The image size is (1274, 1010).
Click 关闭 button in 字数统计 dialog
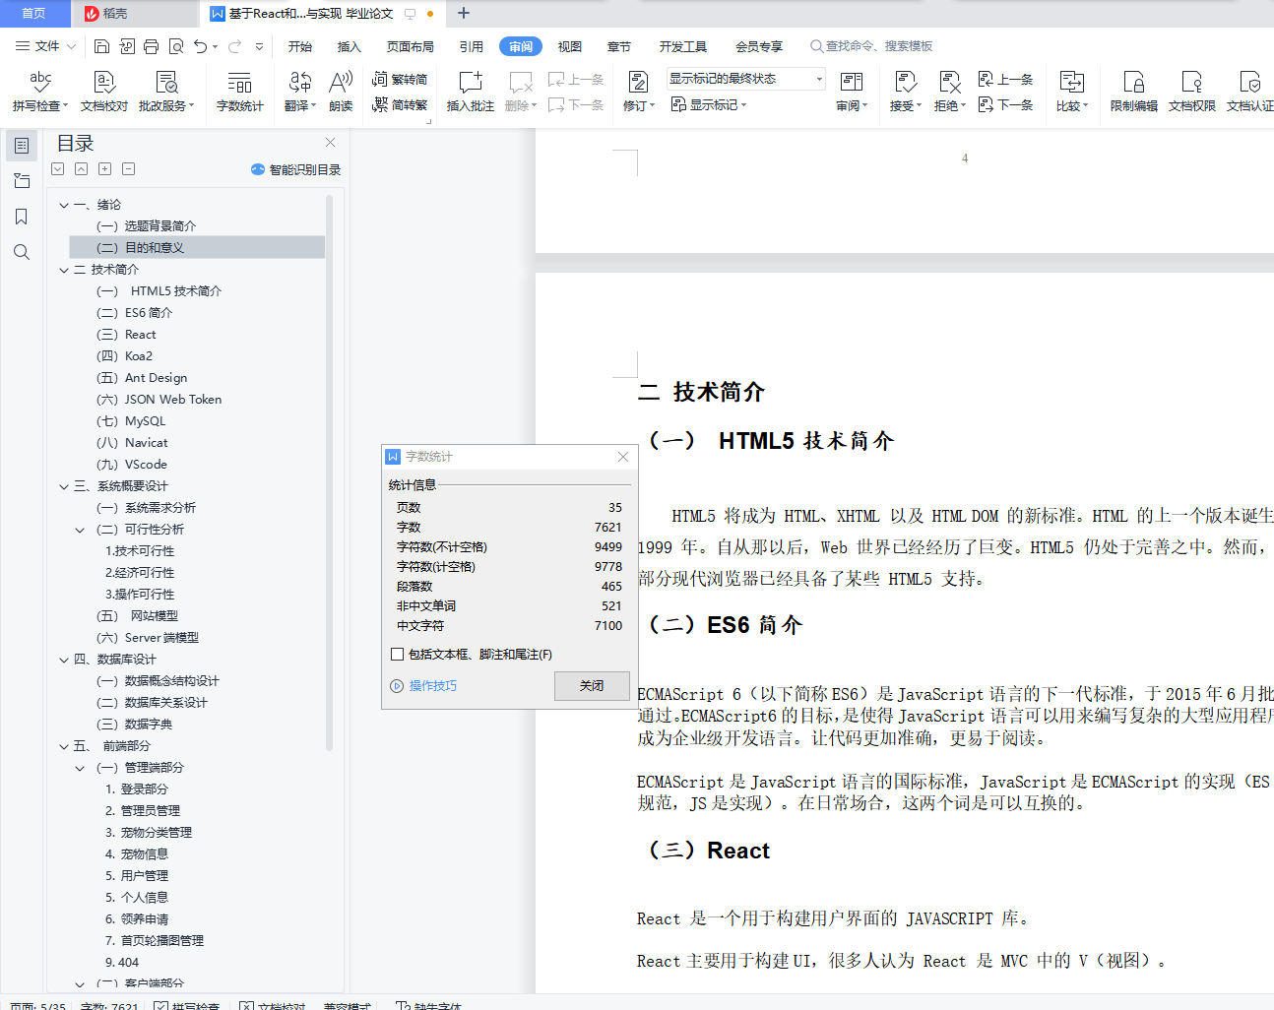(x=592, y=686)
